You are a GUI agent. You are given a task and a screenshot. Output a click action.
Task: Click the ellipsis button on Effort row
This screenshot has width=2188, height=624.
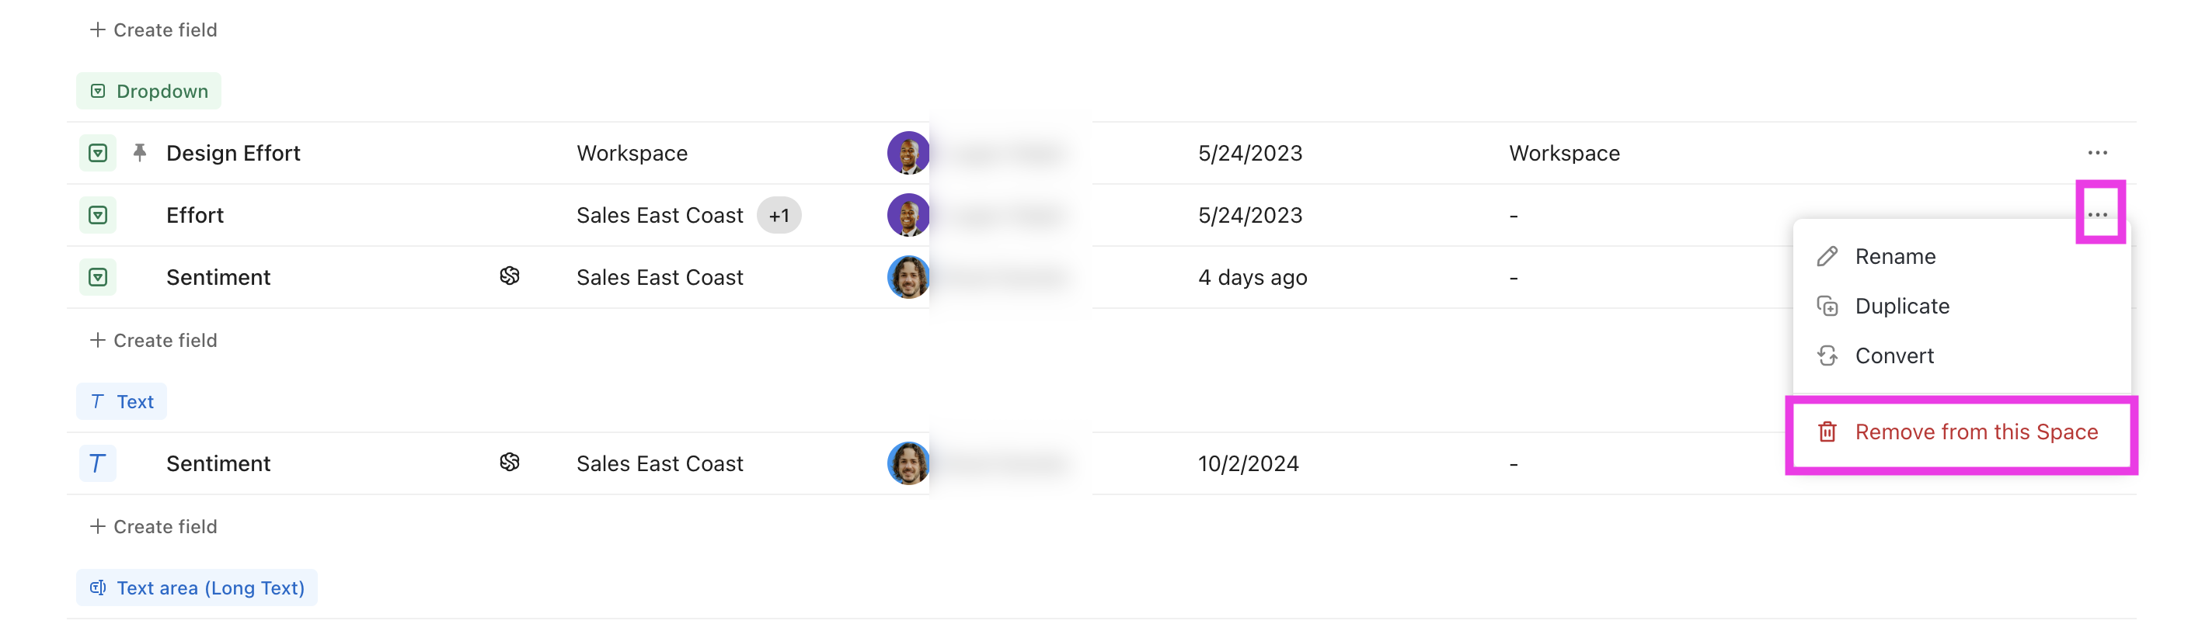pos(2097,214)
